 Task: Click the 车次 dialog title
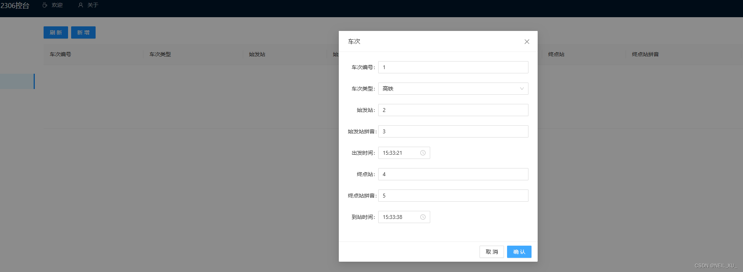[354, 41]
